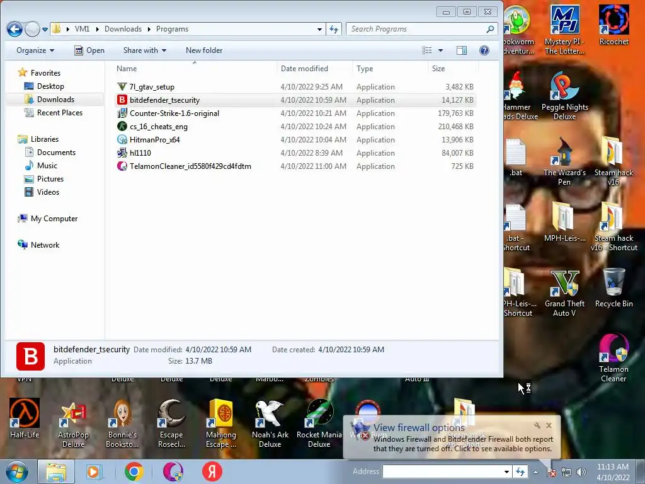Open notification settings wrench icon
Image resolution: width=645 pixels, height=484 pixels.
tap(537, 425)
